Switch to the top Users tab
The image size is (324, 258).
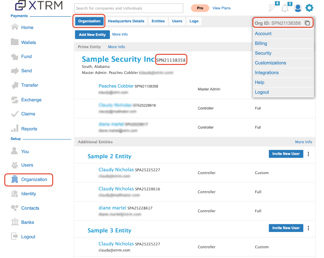[177, 21]
